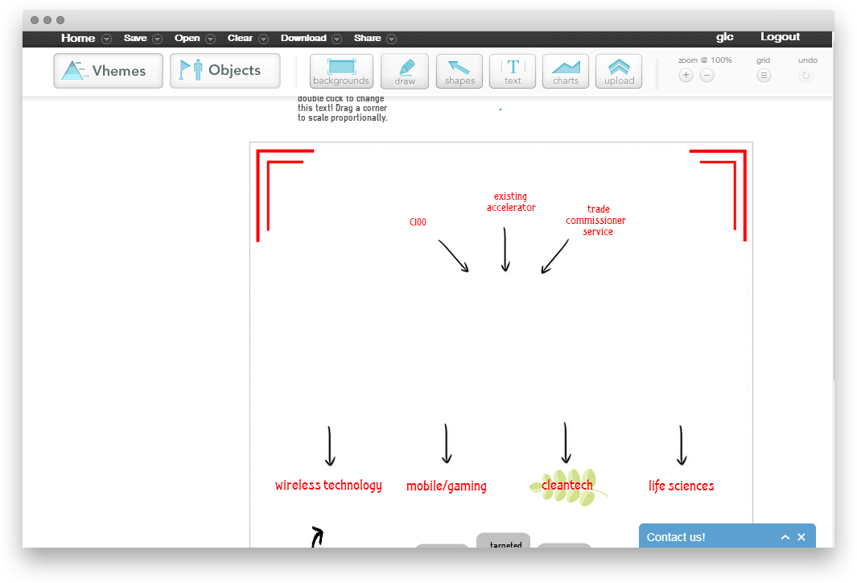857x583 pixels.
Task: Click the undo icon
Action: (806, 76)
